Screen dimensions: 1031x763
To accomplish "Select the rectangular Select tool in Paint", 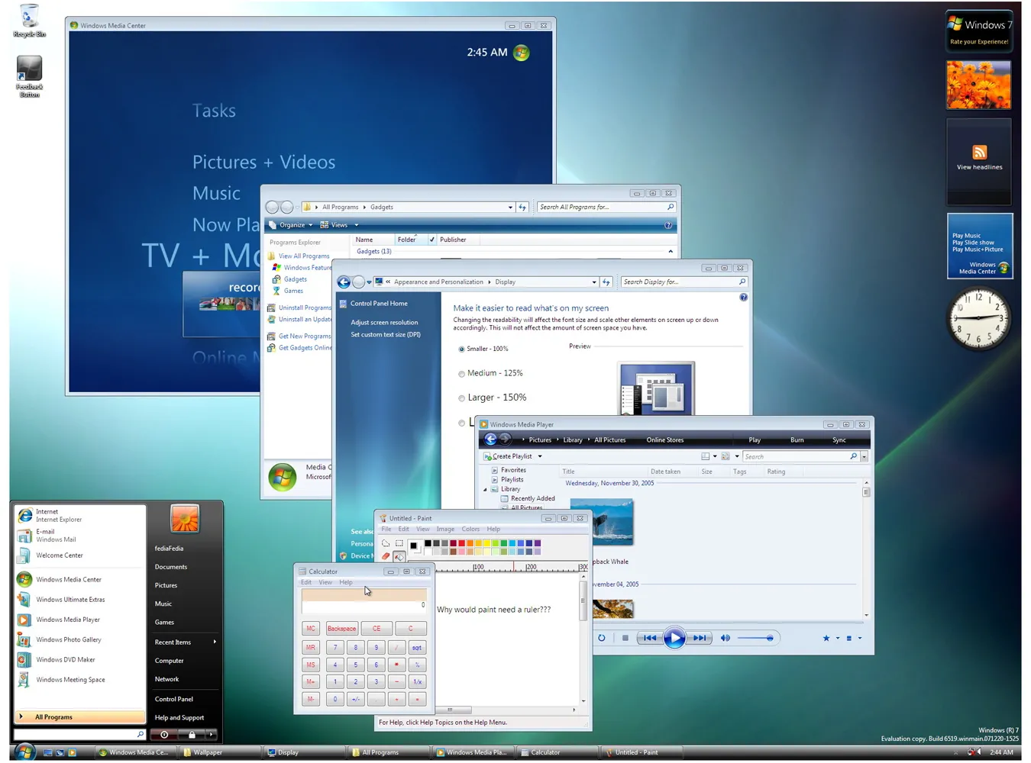I will [x=399, y=542].
